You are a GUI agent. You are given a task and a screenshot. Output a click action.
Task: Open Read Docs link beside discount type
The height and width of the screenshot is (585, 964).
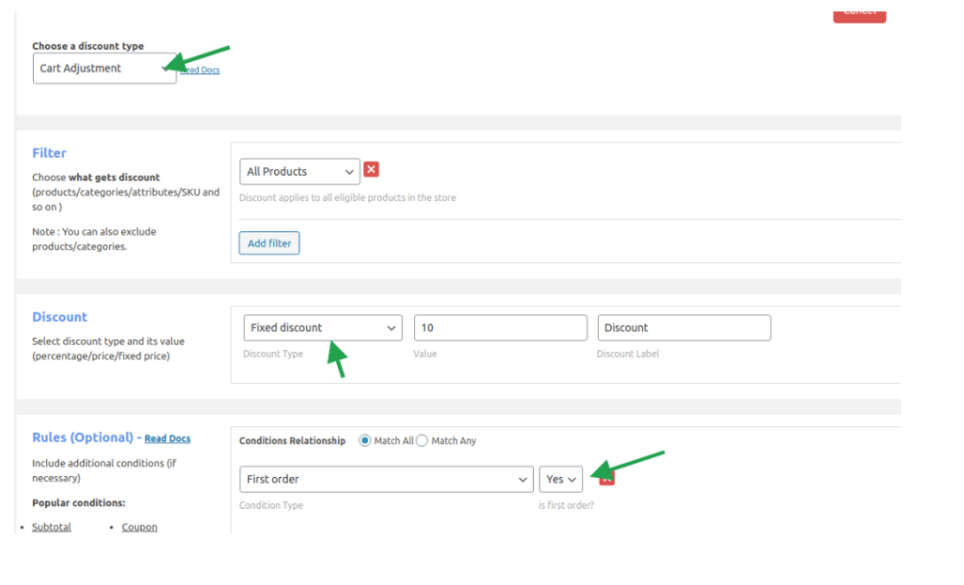pyautogui.click(x=201, y=70)
